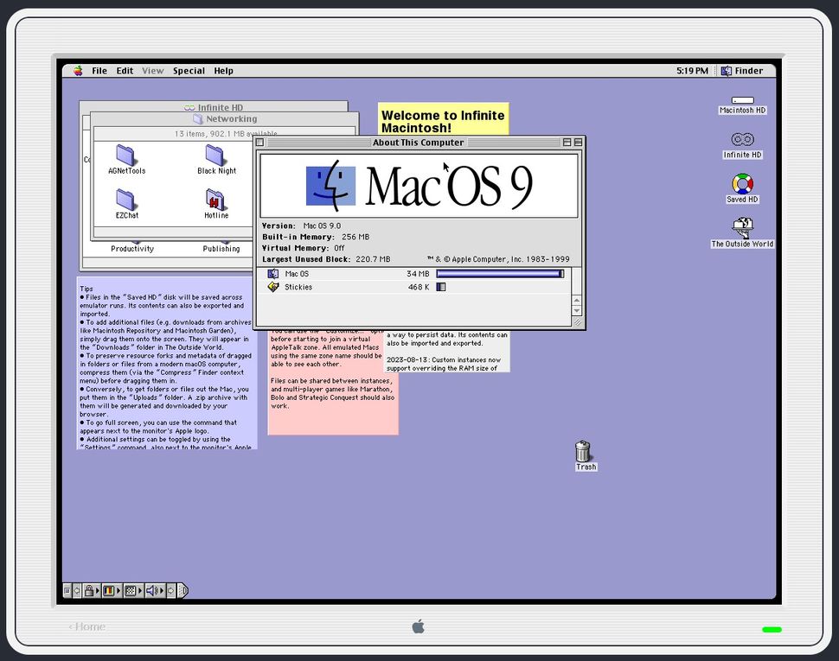Click the Stickies icon in About This Computer

(274, 287)
